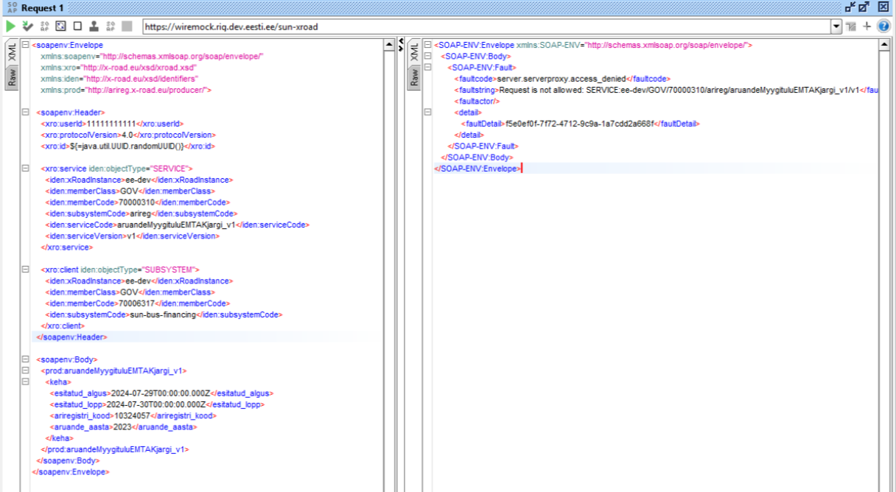Click the request editor scrollbar up arrow
This screenshot has width=896, height=492.
pyautogui.click(x=389, y=45)
